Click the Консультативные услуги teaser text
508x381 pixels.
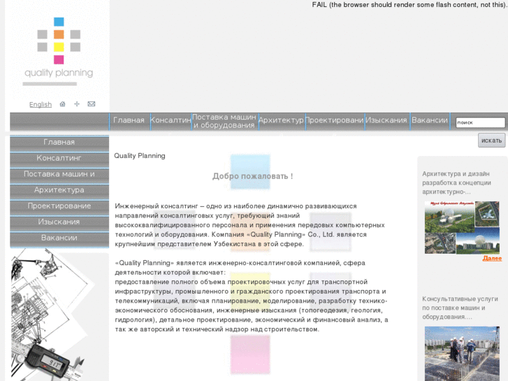click(460, 308)
